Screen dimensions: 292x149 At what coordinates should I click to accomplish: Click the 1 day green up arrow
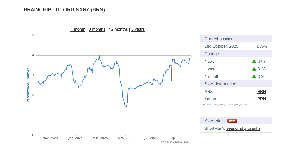(254, 61)
